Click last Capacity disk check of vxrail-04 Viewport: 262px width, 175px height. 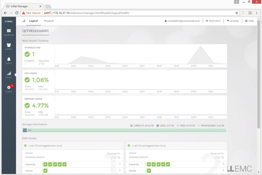[168, 164]
